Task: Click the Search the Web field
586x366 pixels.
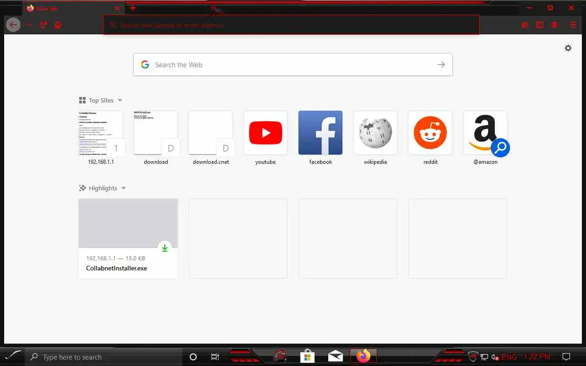Action: (x=293, y=65)
